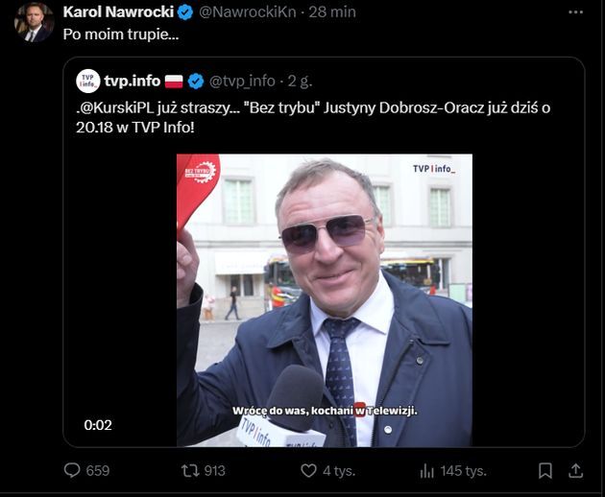Open Karol Nawrocki's profile picture
Image resolution: width=605 pixels, height=497 pixels.
34,22
